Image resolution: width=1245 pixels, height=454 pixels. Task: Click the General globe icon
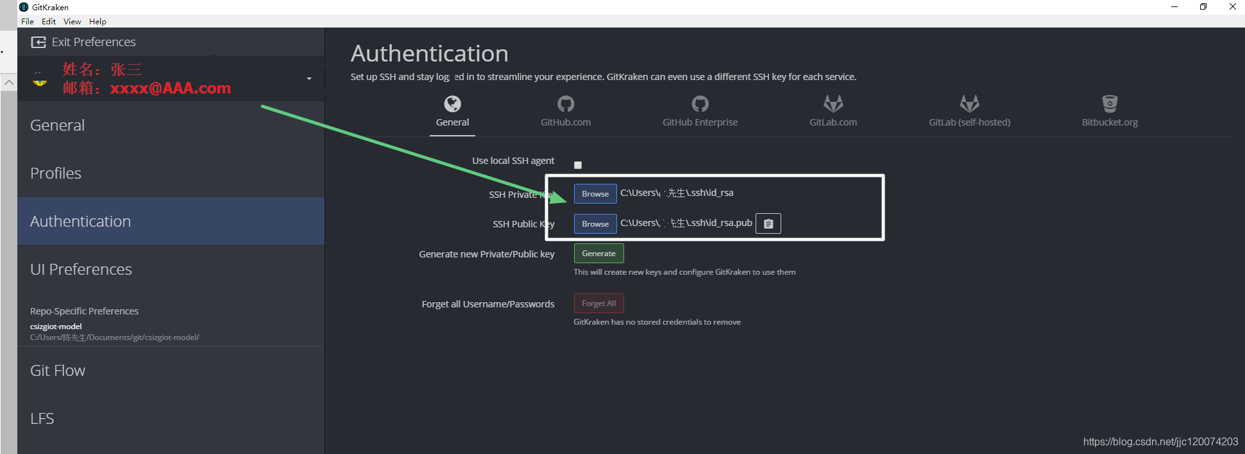pyautogui.click(x=452, y=103)
